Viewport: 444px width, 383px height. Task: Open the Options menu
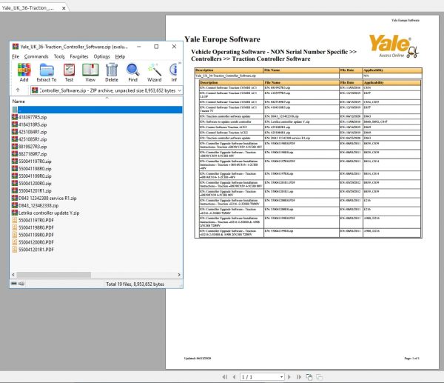[x=101, y=56]
